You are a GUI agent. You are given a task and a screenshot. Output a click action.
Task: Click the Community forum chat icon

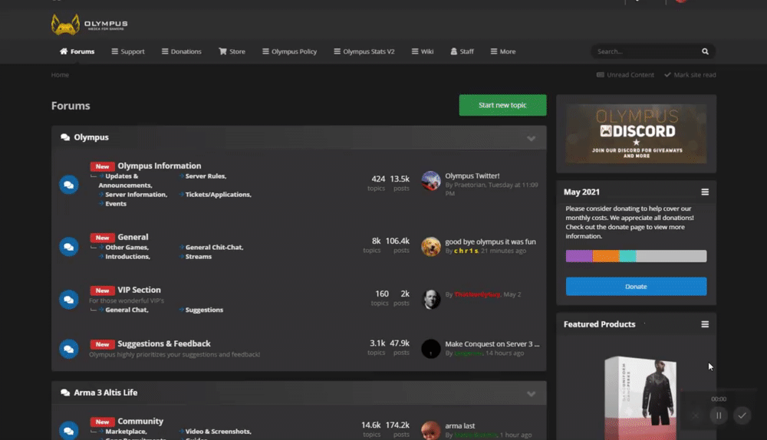click(69, 430)
